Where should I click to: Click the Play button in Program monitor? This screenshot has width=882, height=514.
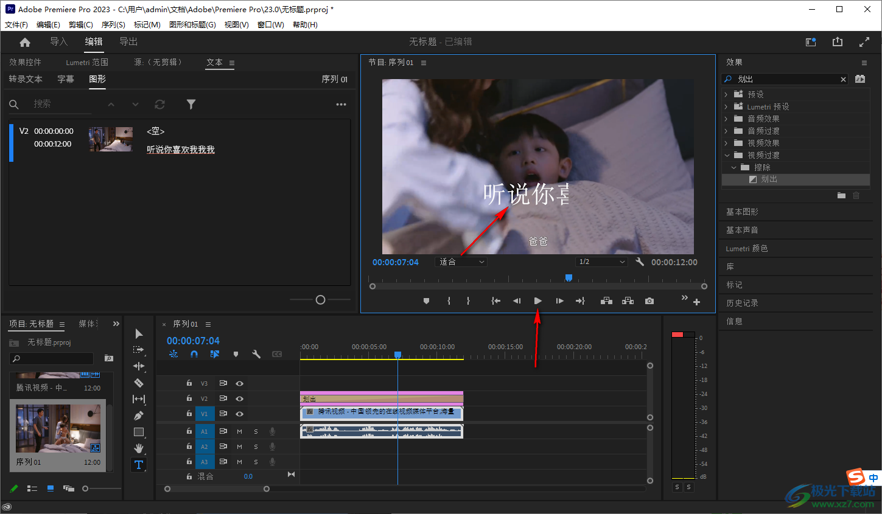click(537, 301)
